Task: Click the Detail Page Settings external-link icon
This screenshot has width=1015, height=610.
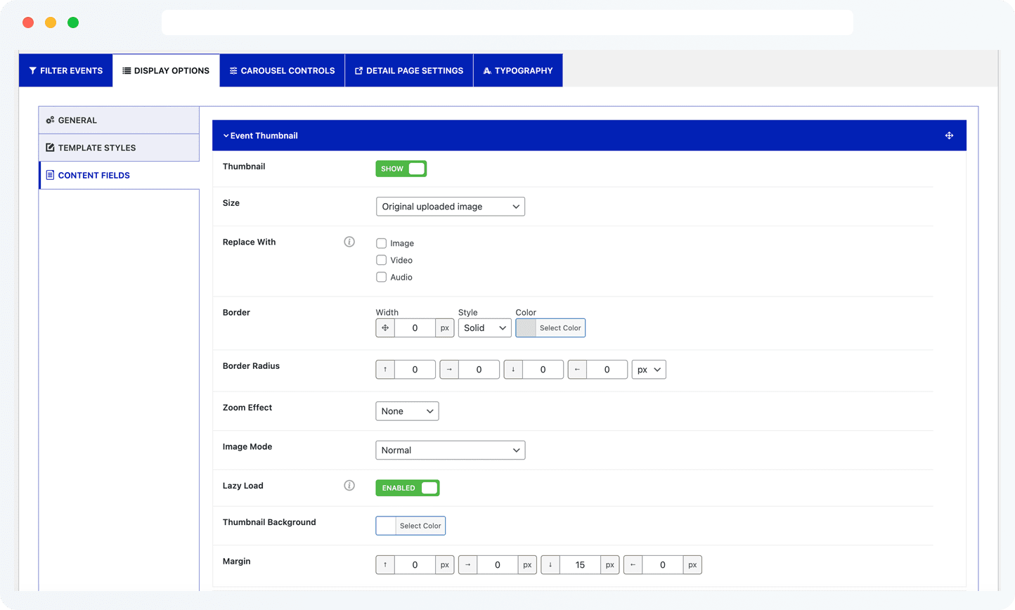Action: 358,70
